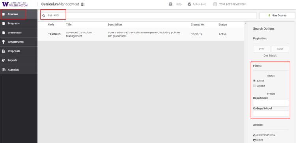The height and width of the screenshot is (143, 296).
Task: Click the Print printer icon
Action: click(x=255, y=140)
